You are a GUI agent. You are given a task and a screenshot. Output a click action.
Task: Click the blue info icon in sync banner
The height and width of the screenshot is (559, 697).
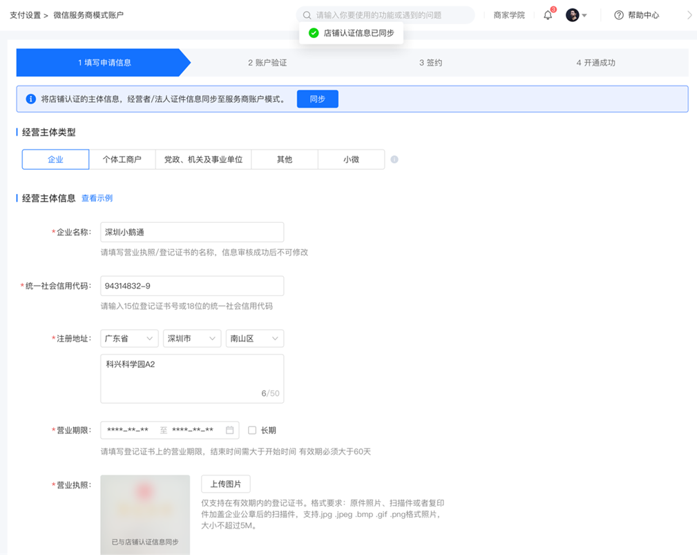(30, 99)
